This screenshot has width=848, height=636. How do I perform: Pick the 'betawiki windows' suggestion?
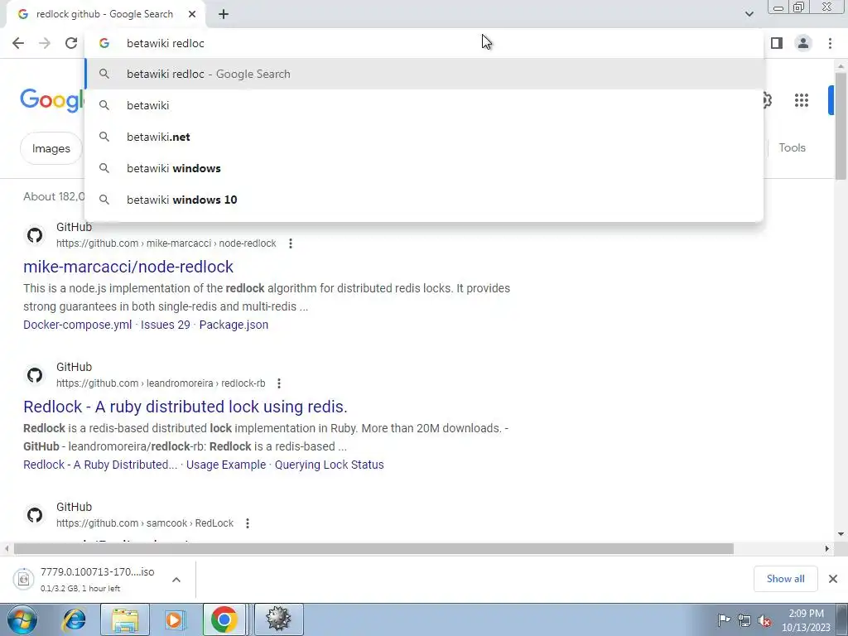pos(424,168)
